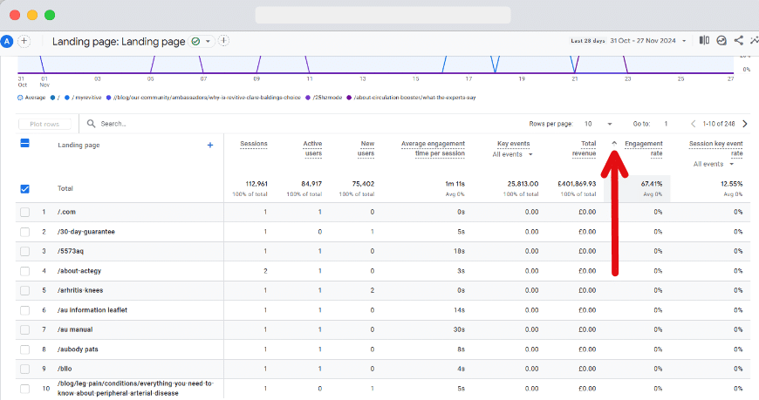Image resolution: width=759 pixels, height=400 pixels.
Task: Open the report title dropdown arrow
Action: (208, 42)
